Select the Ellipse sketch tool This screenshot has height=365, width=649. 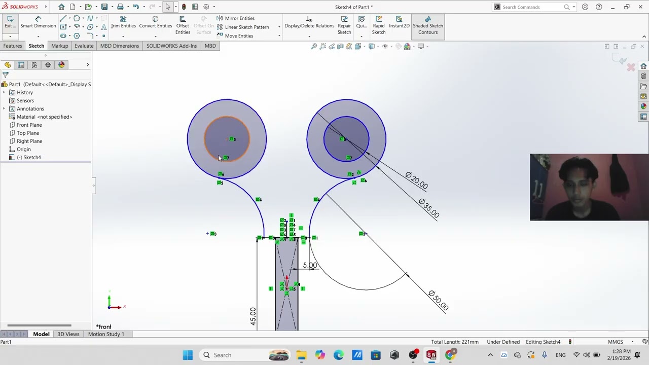(x=90, y=27)
